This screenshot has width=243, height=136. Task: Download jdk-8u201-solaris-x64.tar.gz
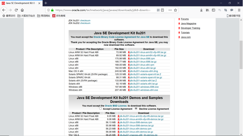pyautogui.click(x=144, y=84)
